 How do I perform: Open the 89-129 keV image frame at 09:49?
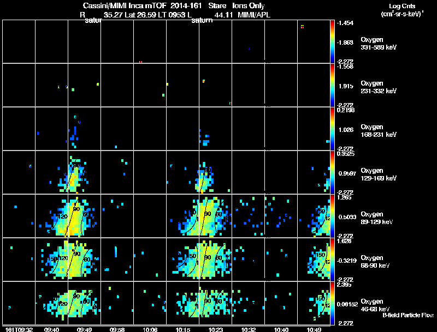[x=84, y=216]
